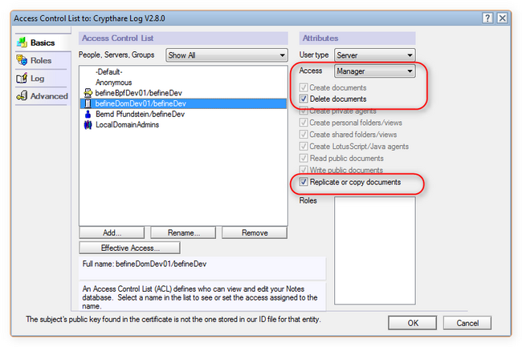The width and height of the screenshot is (522, 347).
Task: Toggle Create private agents checkbox
Action: point(304,111)
